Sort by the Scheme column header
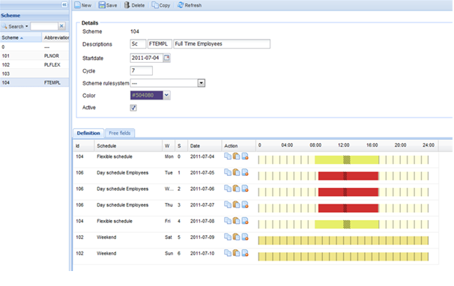Image resolution: width=454 pixels, height=286 pixels. click(x=21, y=37)
